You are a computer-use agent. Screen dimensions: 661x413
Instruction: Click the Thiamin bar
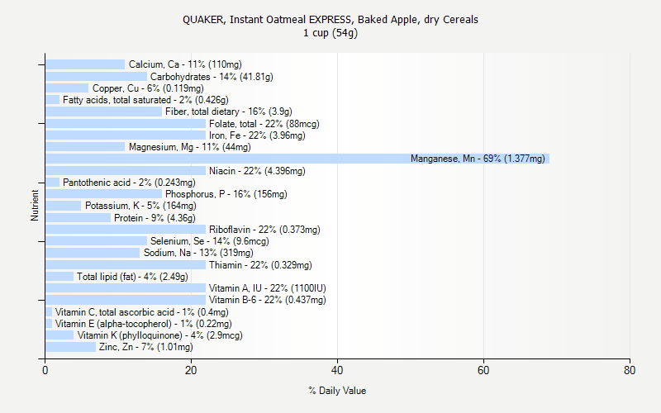point(126,265)
